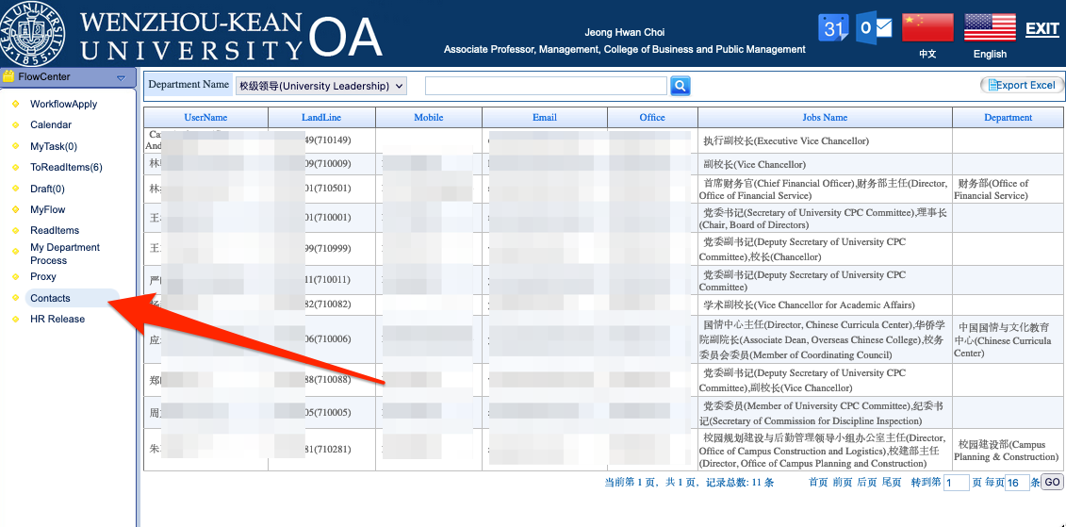Click the FlowCenter folder icon

pyautogui.click(x=8, y=77)
